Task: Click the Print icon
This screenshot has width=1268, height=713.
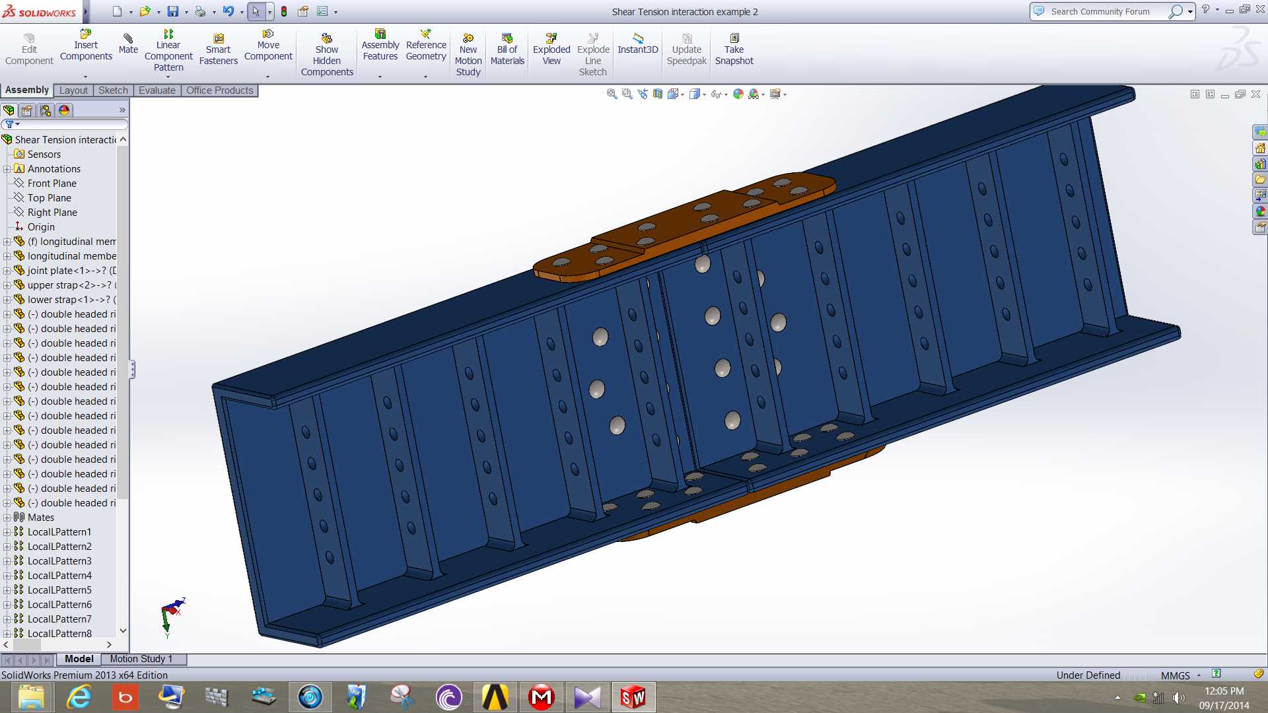Action: (x=200, y=11)
